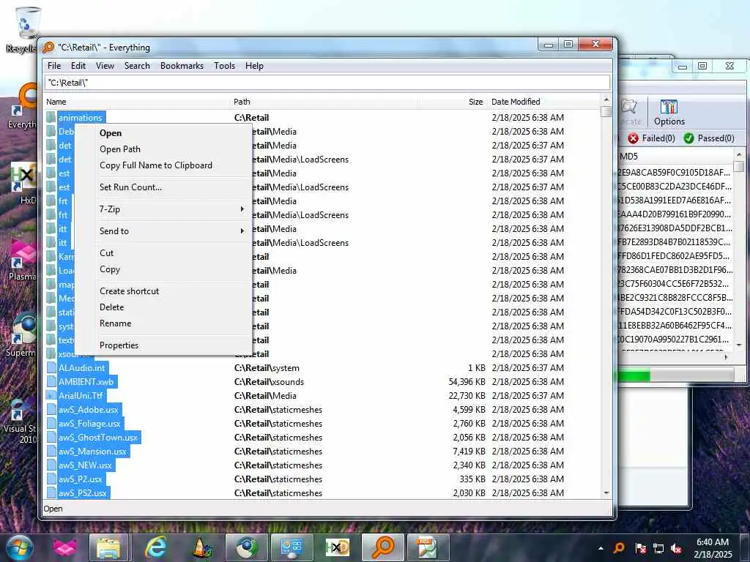The image size is (750, 562).
Task: Select the awS_GhostTown.usx file row
Action: [x=322, y=438]
